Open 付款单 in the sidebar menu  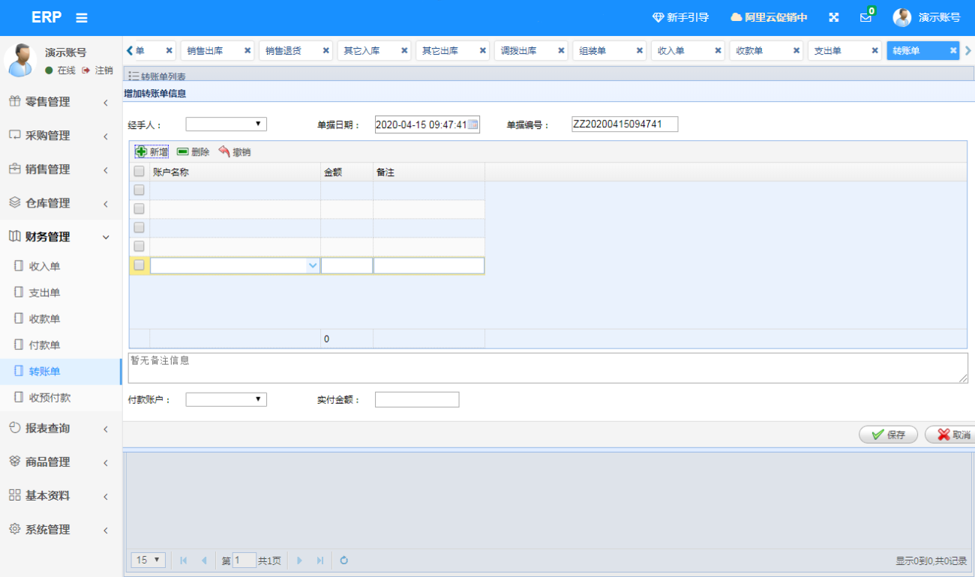(44, 345)
